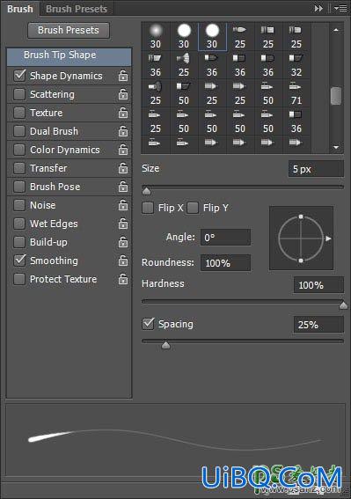
Task: Enable the Transfer checkbox
Action: coord(19,168)
